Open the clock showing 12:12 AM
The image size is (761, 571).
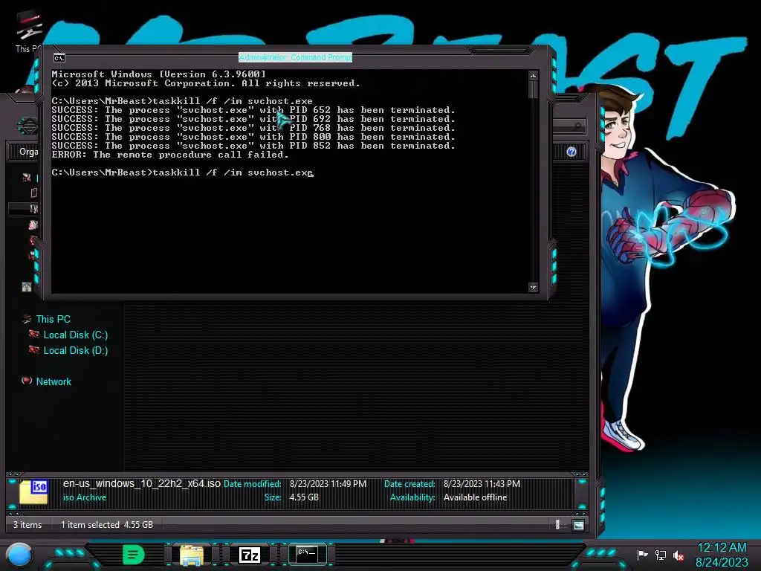[x=722, y=548]
